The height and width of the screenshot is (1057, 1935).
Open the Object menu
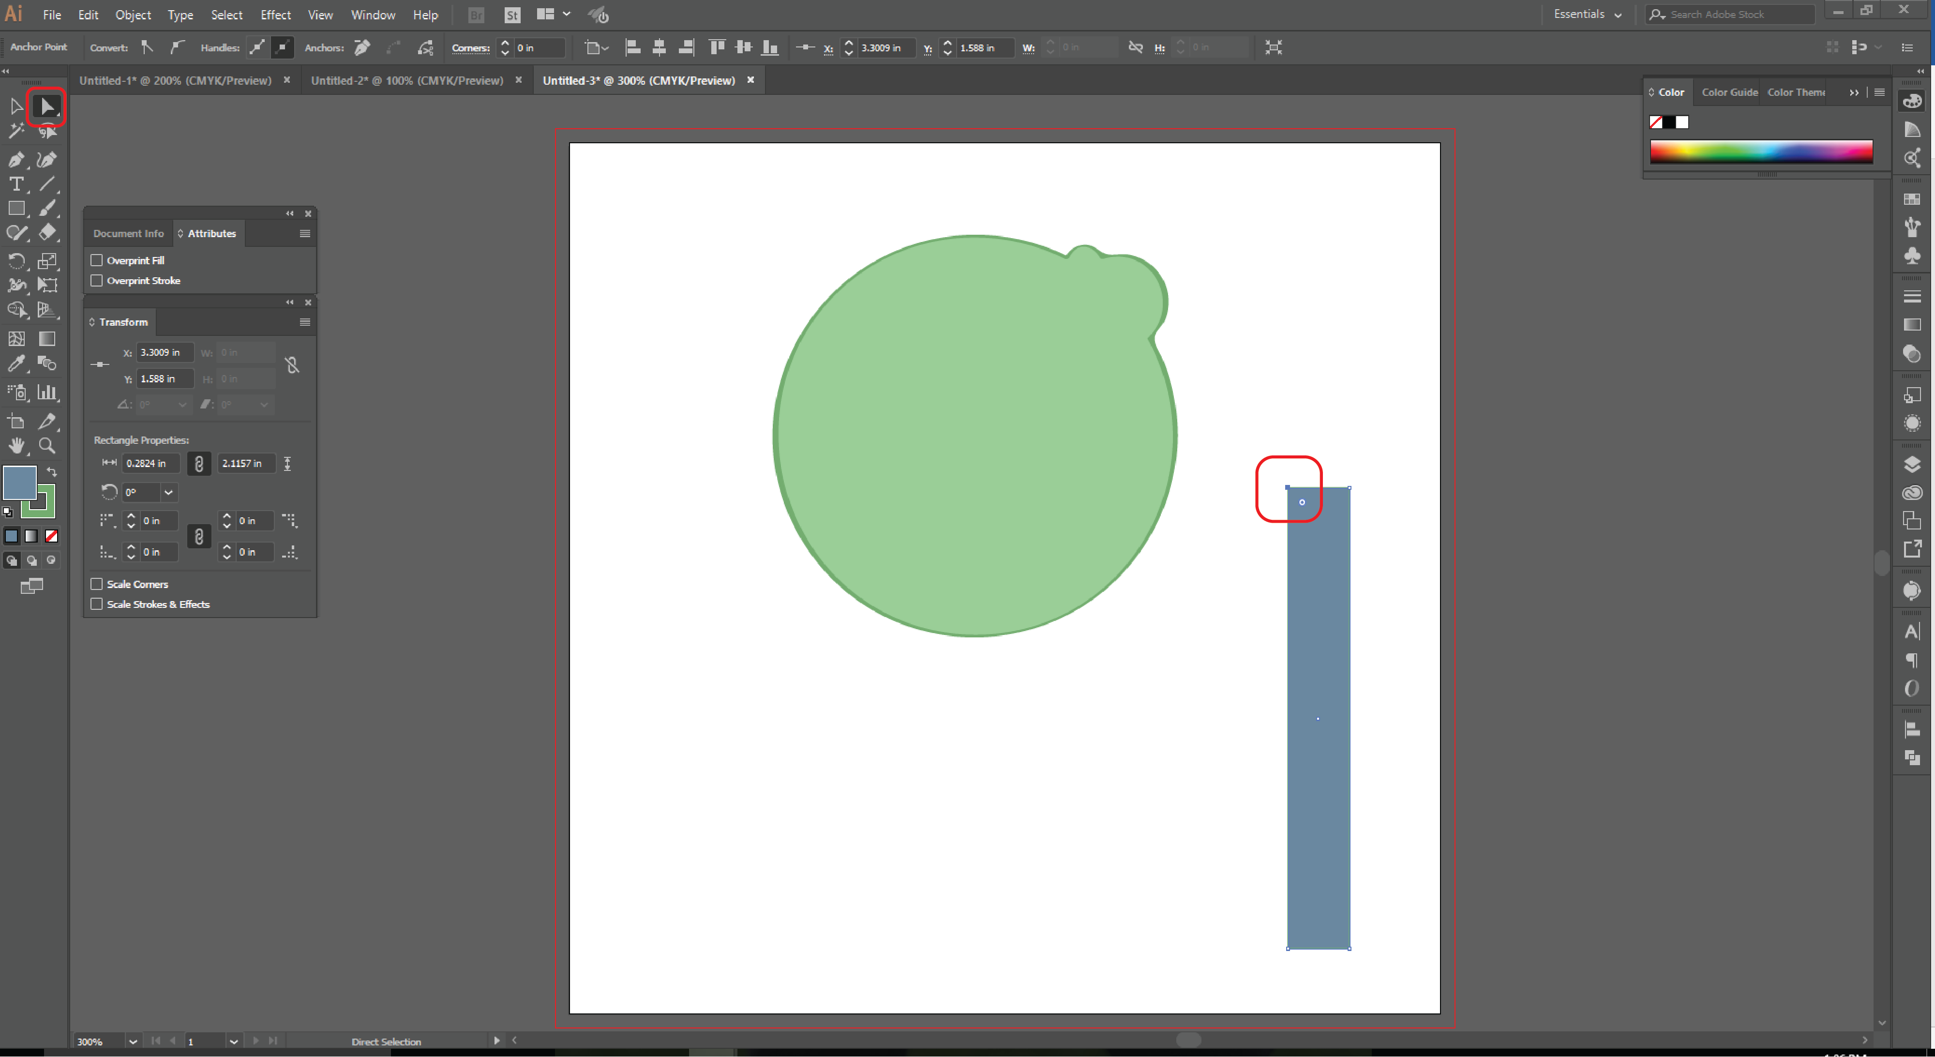pos(133,15)
